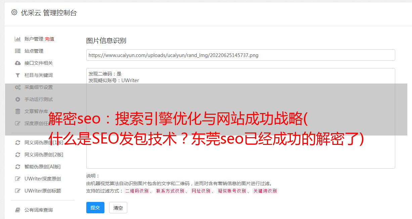Open 接口文件相关 in the sidebar

(x=39, y=63)
